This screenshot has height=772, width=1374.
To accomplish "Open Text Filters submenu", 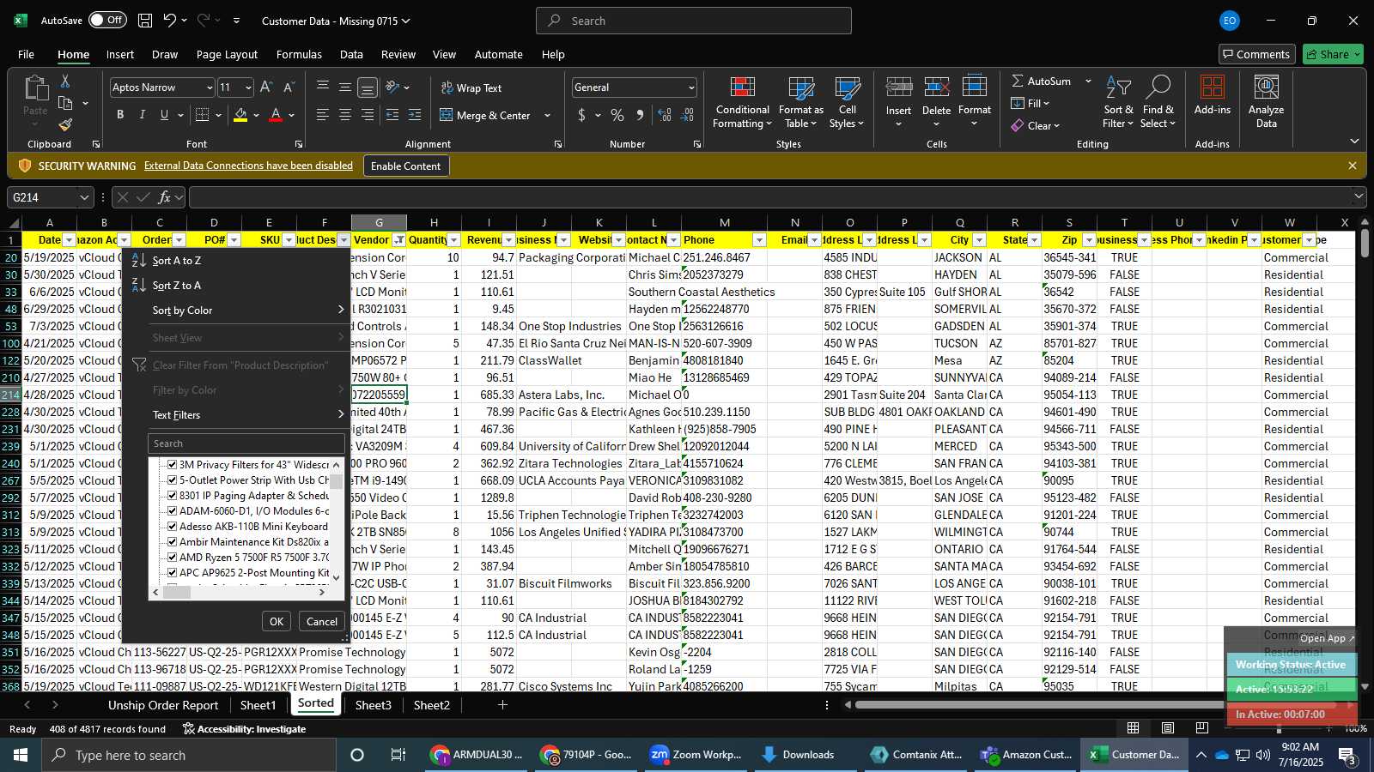I will (x=236, y=415).
